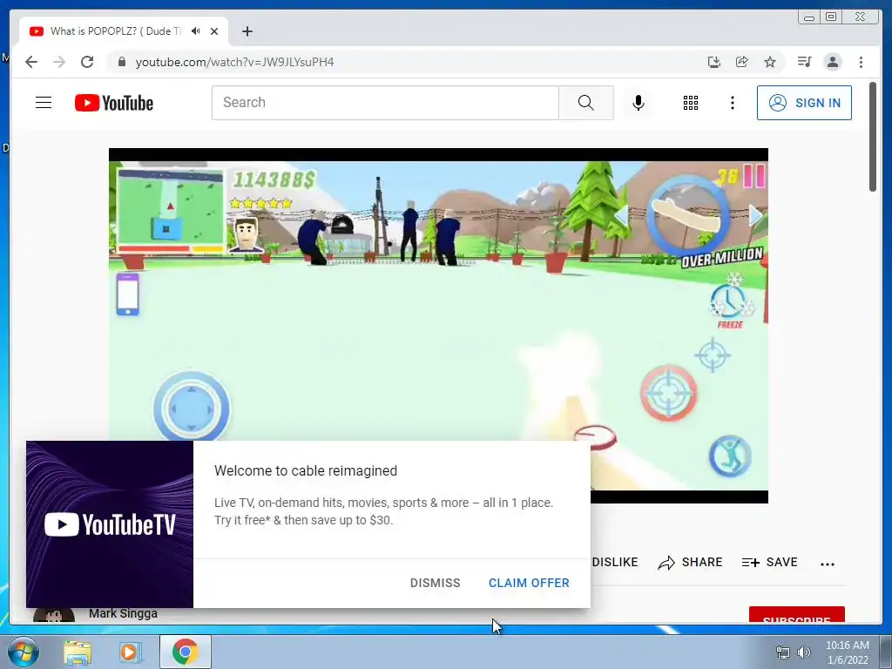Click CLAIM OFFER on the YouTube TV promo
This screenshot has height=669, width=892.
pos(529,583)
